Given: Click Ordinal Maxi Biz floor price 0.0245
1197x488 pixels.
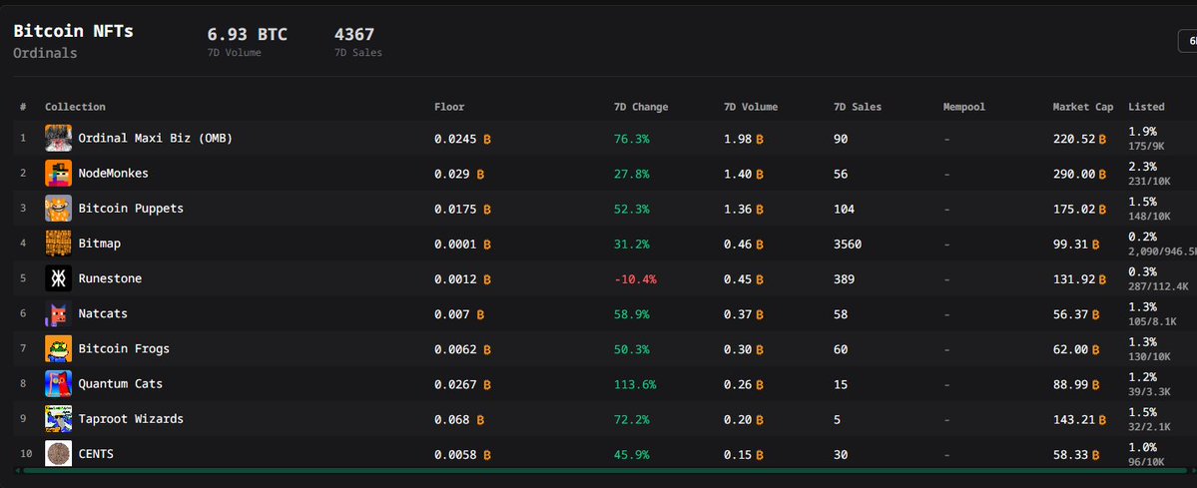Looking at the screenshot, I should coord(455,139).
